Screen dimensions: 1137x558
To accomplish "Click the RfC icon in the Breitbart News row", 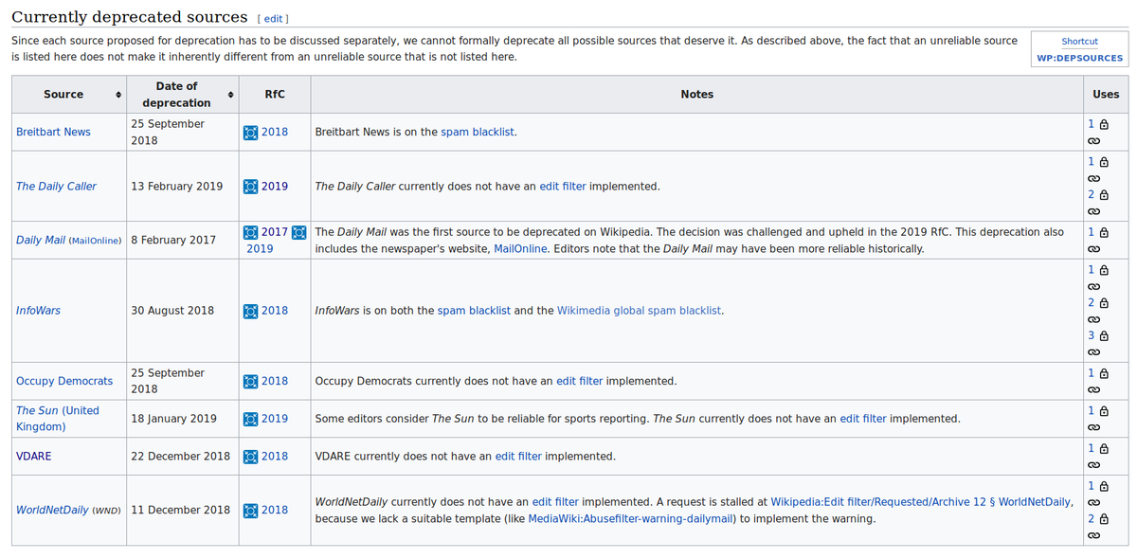I will [x=251, y=133].
